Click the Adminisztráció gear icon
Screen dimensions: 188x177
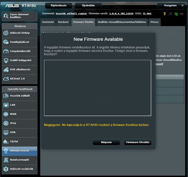click(x=6, y=151)
